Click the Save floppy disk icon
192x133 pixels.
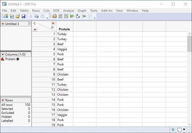[23, 16]
